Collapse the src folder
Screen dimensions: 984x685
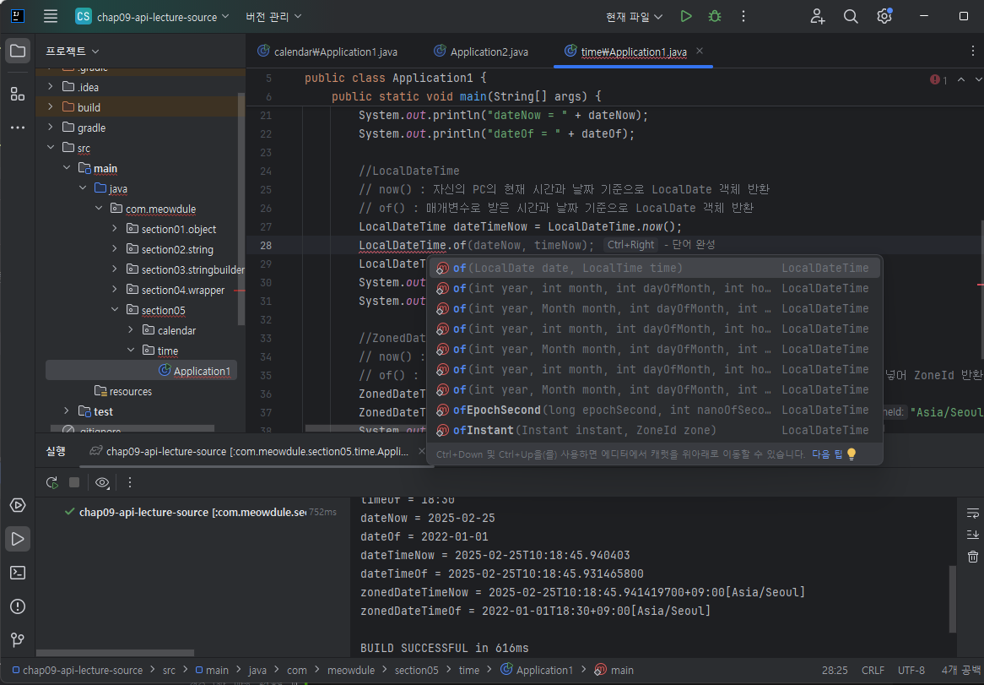50,148
